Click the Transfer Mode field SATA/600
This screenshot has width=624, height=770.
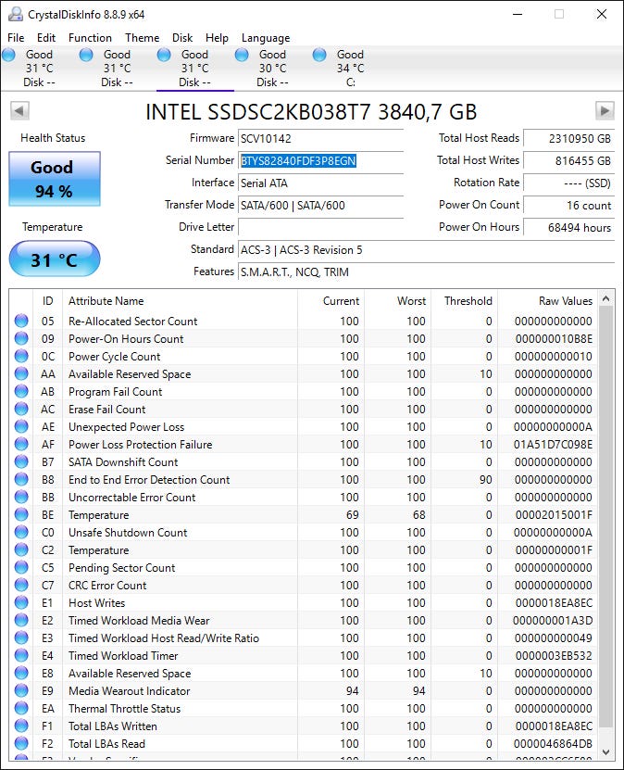321,206
